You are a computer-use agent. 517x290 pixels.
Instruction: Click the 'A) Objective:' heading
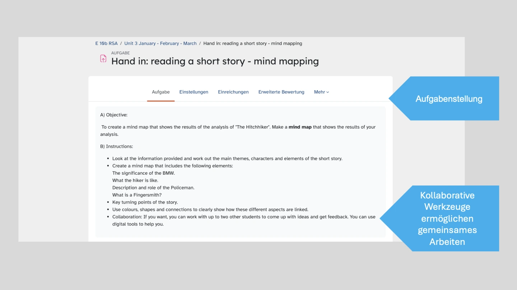114,115
